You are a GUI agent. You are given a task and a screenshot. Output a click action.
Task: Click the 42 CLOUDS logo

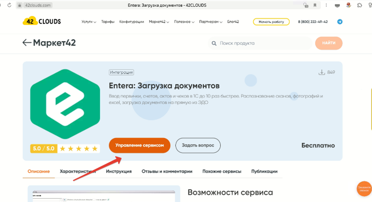point(42,21)
